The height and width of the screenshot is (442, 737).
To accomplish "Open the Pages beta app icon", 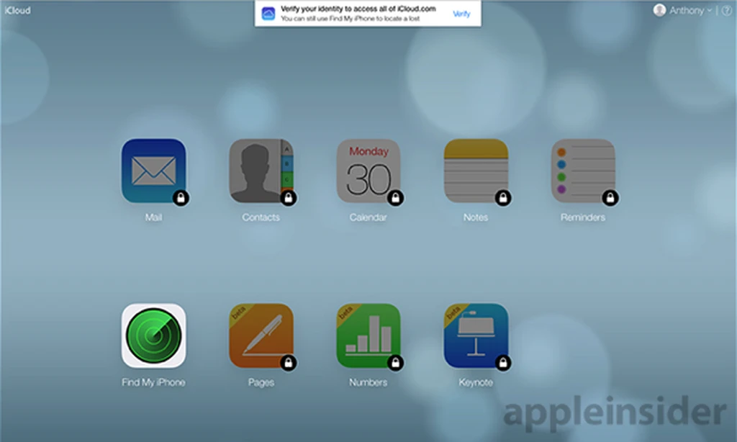I will click(x=261, y=335).
